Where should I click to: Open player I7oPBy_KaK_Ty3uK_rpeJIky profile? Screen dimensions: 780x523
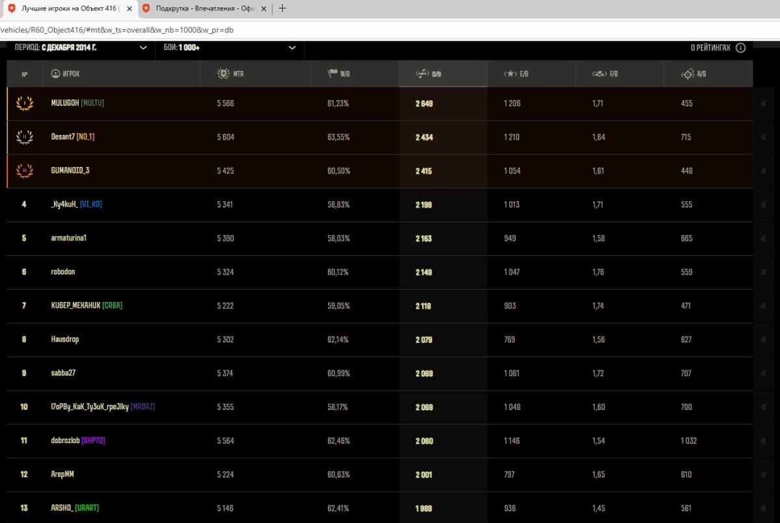tap(90, 407)
